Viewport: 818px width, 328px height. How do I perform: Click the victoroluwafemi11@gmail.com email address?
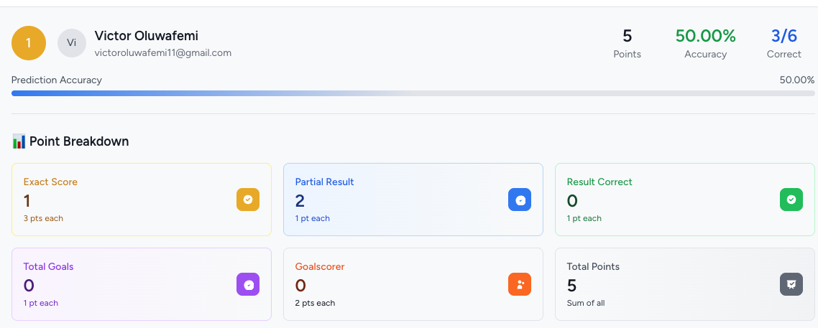[162, 52]
